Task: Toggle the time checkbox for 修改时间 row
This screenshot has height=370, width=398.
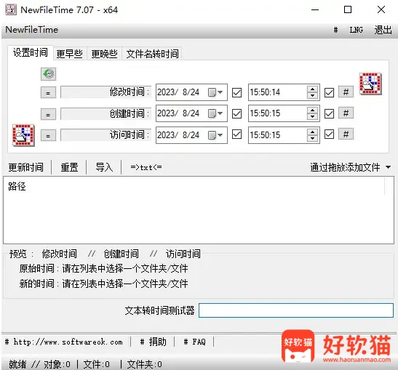Action: click(x=329, y=92)
